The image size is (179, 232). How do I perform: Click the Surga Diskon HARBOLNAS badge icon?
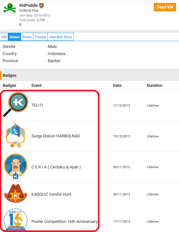click(x=16, y=135)
